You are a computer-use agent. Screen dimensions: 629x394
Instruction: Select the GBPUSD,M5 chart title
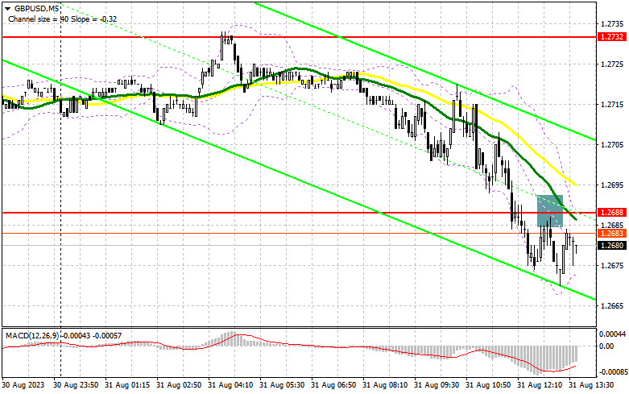[35, 8]
